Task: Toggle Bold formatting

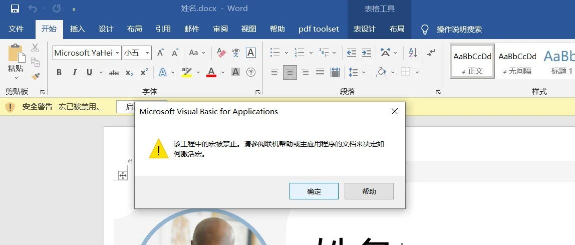Action: tap(59, 72)
